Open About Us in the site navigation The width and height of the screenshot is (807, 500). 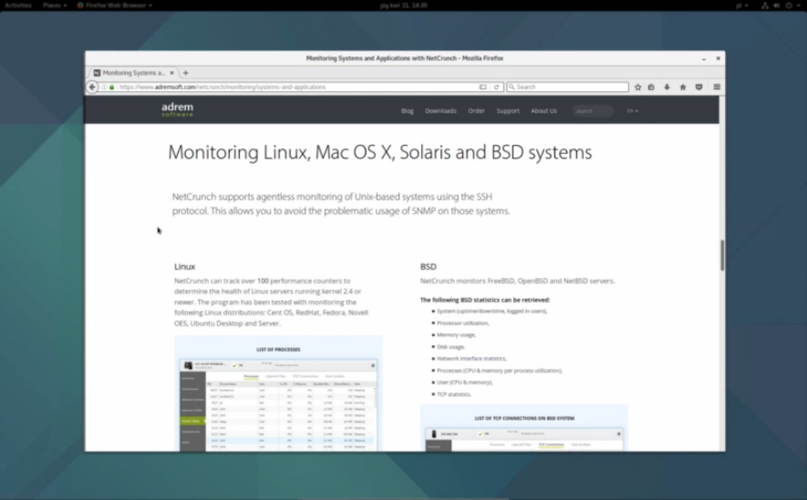click(543, 110)
